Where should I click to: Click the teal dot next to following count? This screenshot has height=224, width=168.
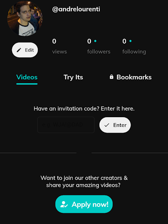(x=130, y=41)
